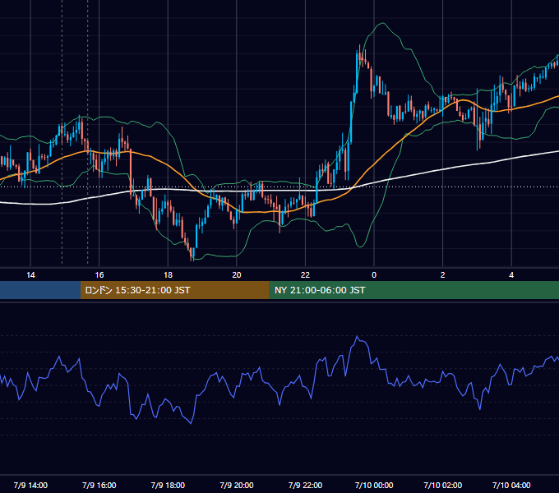This screenshot has height=493, width=559.
Task: Click the hour label 20 on chart axis
Action: point(237,275)
